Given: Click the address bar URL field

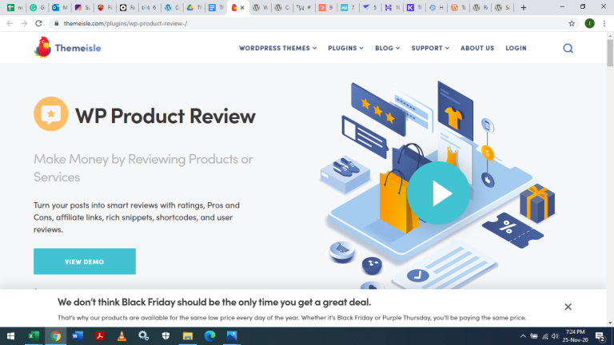Looking at the screenshot, I should pos(313,23).
